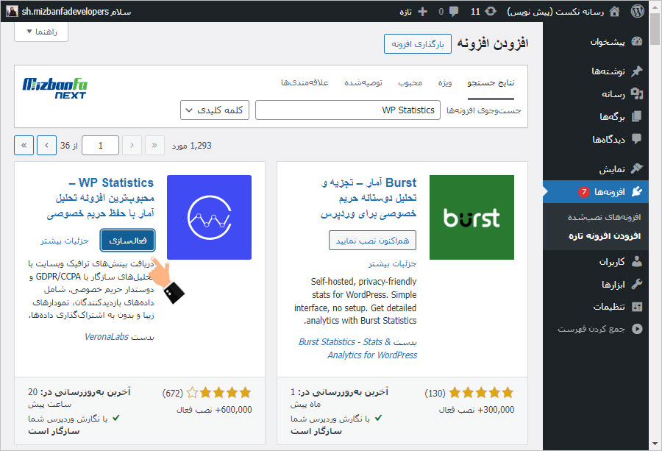Open Comments icon (دیدگاه‌ها) in sidebar

click(x=637, y=139)
